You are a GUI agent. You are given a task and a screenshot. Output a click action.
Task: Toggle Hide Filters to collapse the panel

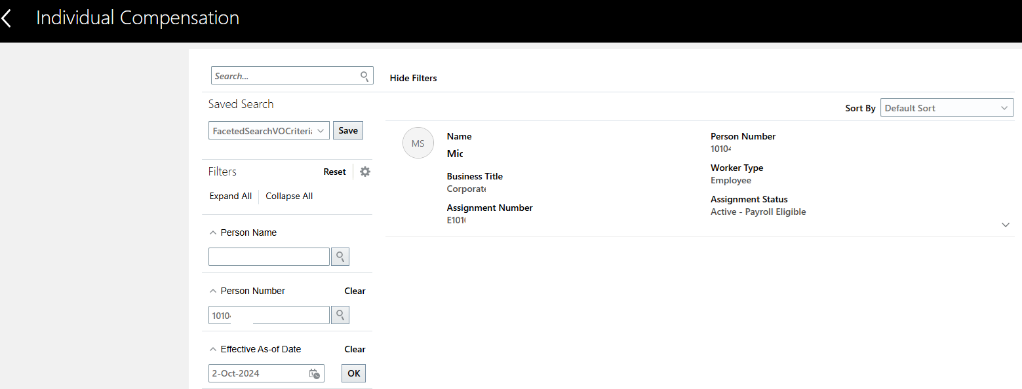tap(412, 77)
